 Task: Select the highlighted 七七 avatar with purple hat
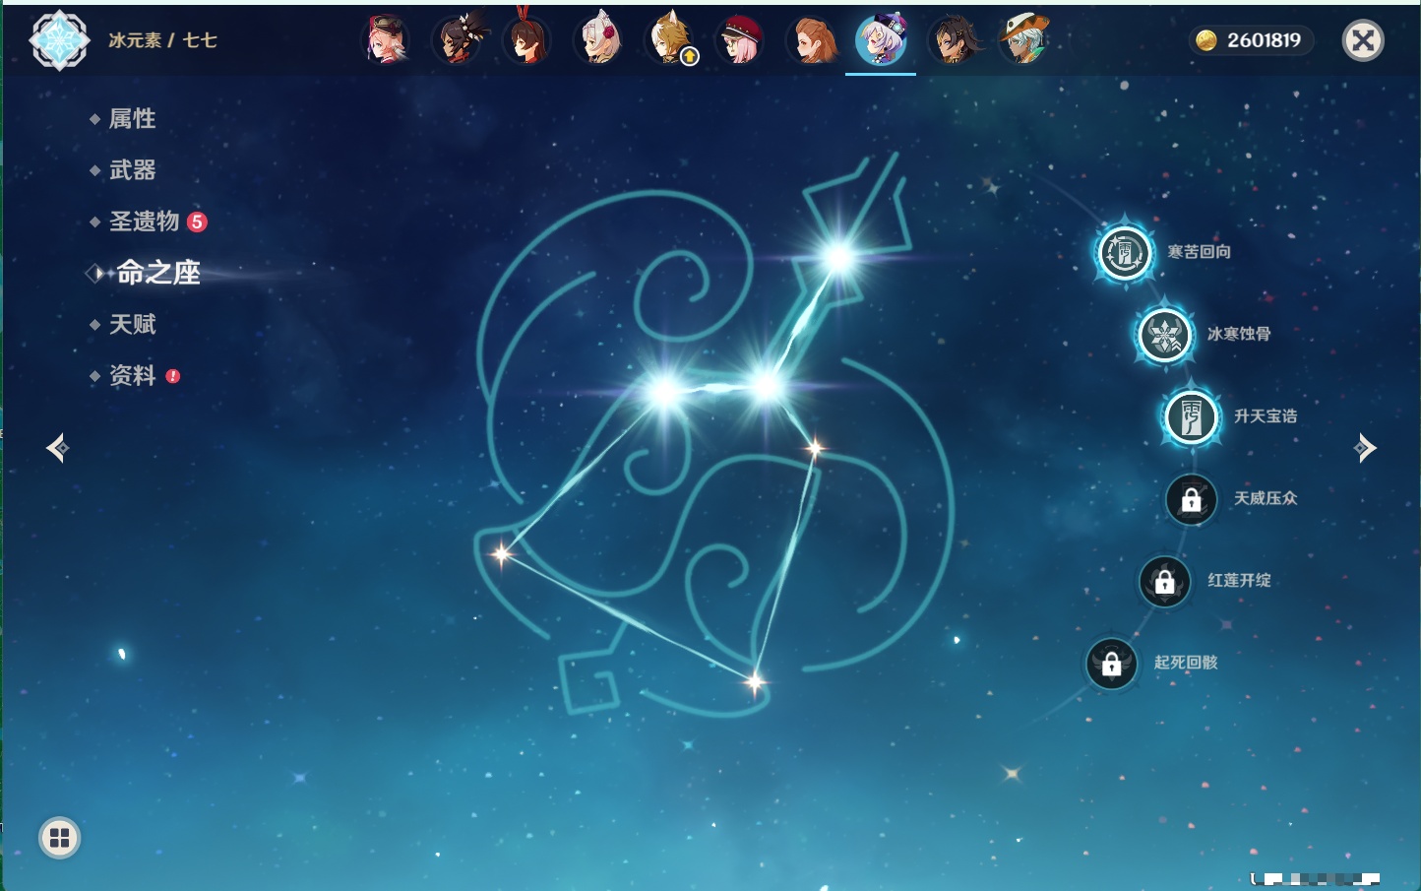point(881,40)
